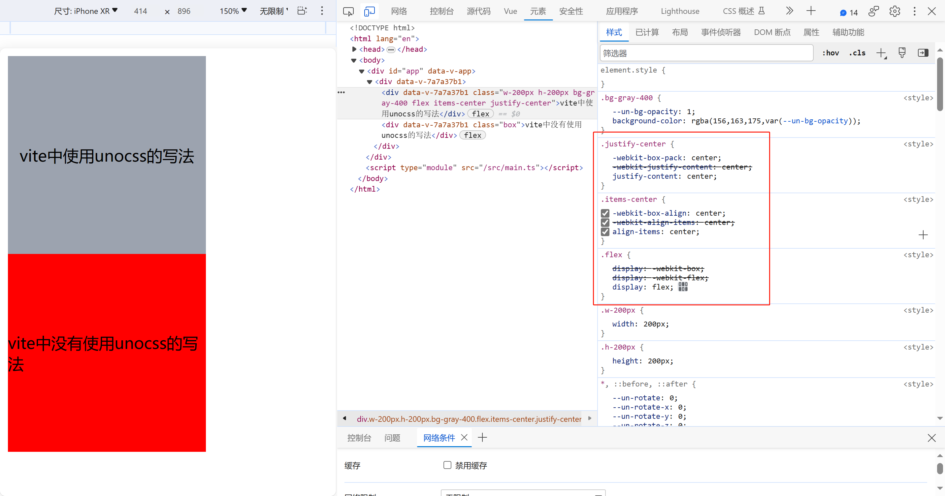Uncheck the -webkit-box-align property
This screenshot has height=496, width=945.
(x=605, y=213)
